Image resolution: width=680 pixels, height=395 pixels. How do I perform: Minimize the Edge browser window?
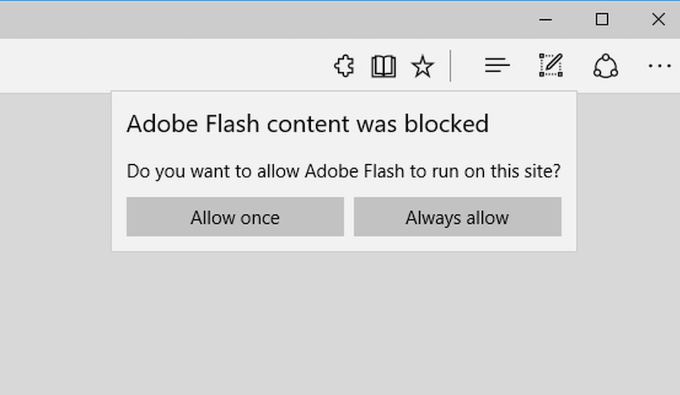pos(546,19)
